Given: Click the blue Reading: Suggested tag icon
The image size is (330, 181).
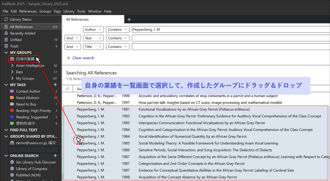Looking at the screenshot, I should click(x=12, y=117).
